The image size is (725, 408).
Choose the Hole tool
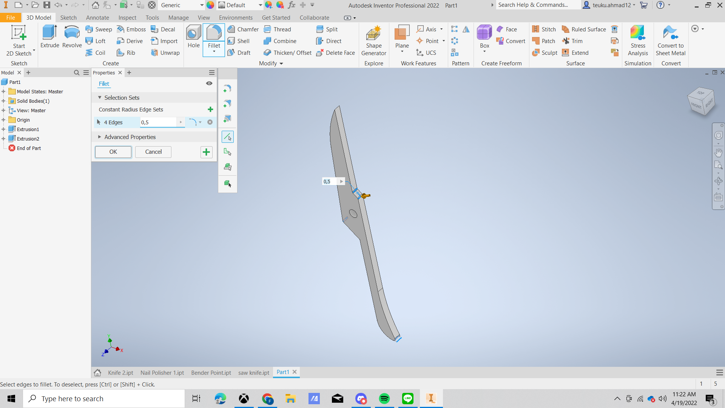193,36
